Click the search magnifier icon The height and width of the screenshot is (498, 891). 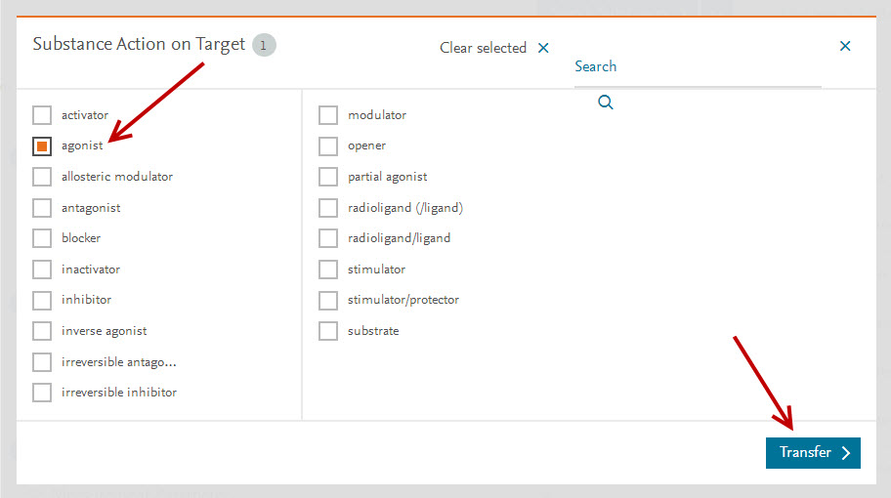[606, 103]
